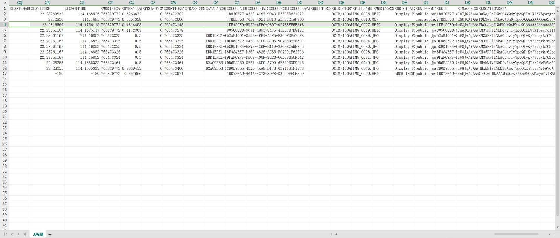560x238 pixels.
Task: Click horizontal scrollbar right arrow
Action: (x=549, y=234)
